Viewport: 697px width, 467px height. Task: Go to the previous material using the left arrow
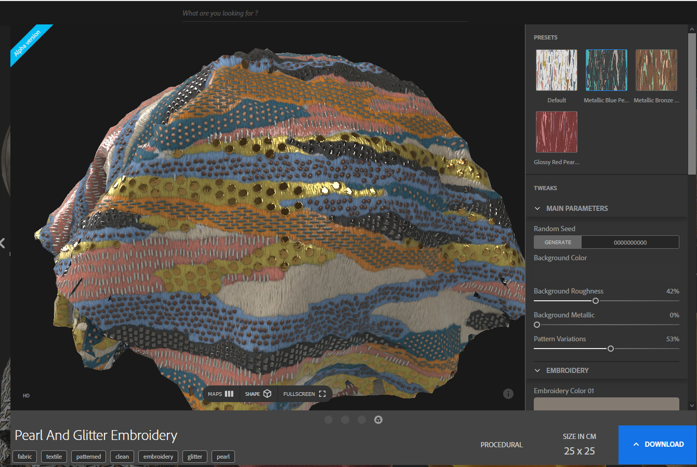tap(3, 243)
